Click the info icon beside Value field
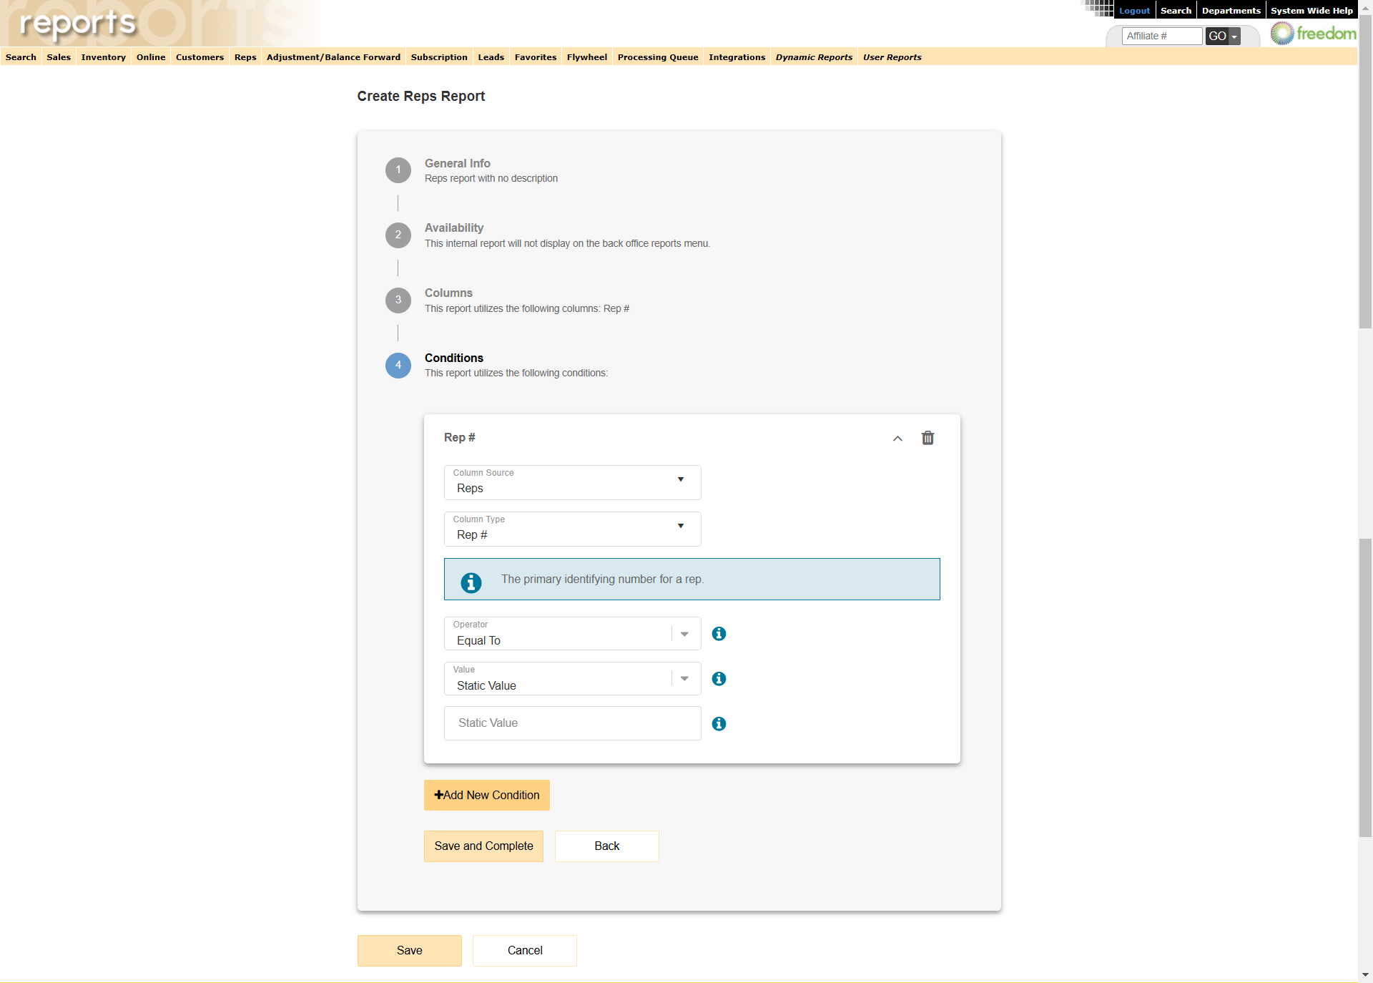The height and width of the screenshot is (983, 1373). tap(719, 679)
